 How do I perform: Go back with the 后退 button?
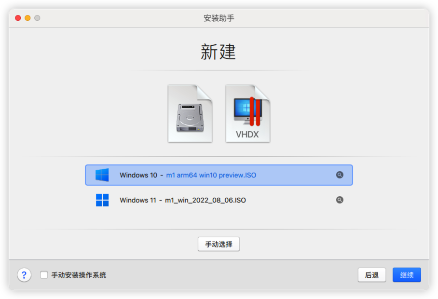pyautogui.click(x=372, y=275)
